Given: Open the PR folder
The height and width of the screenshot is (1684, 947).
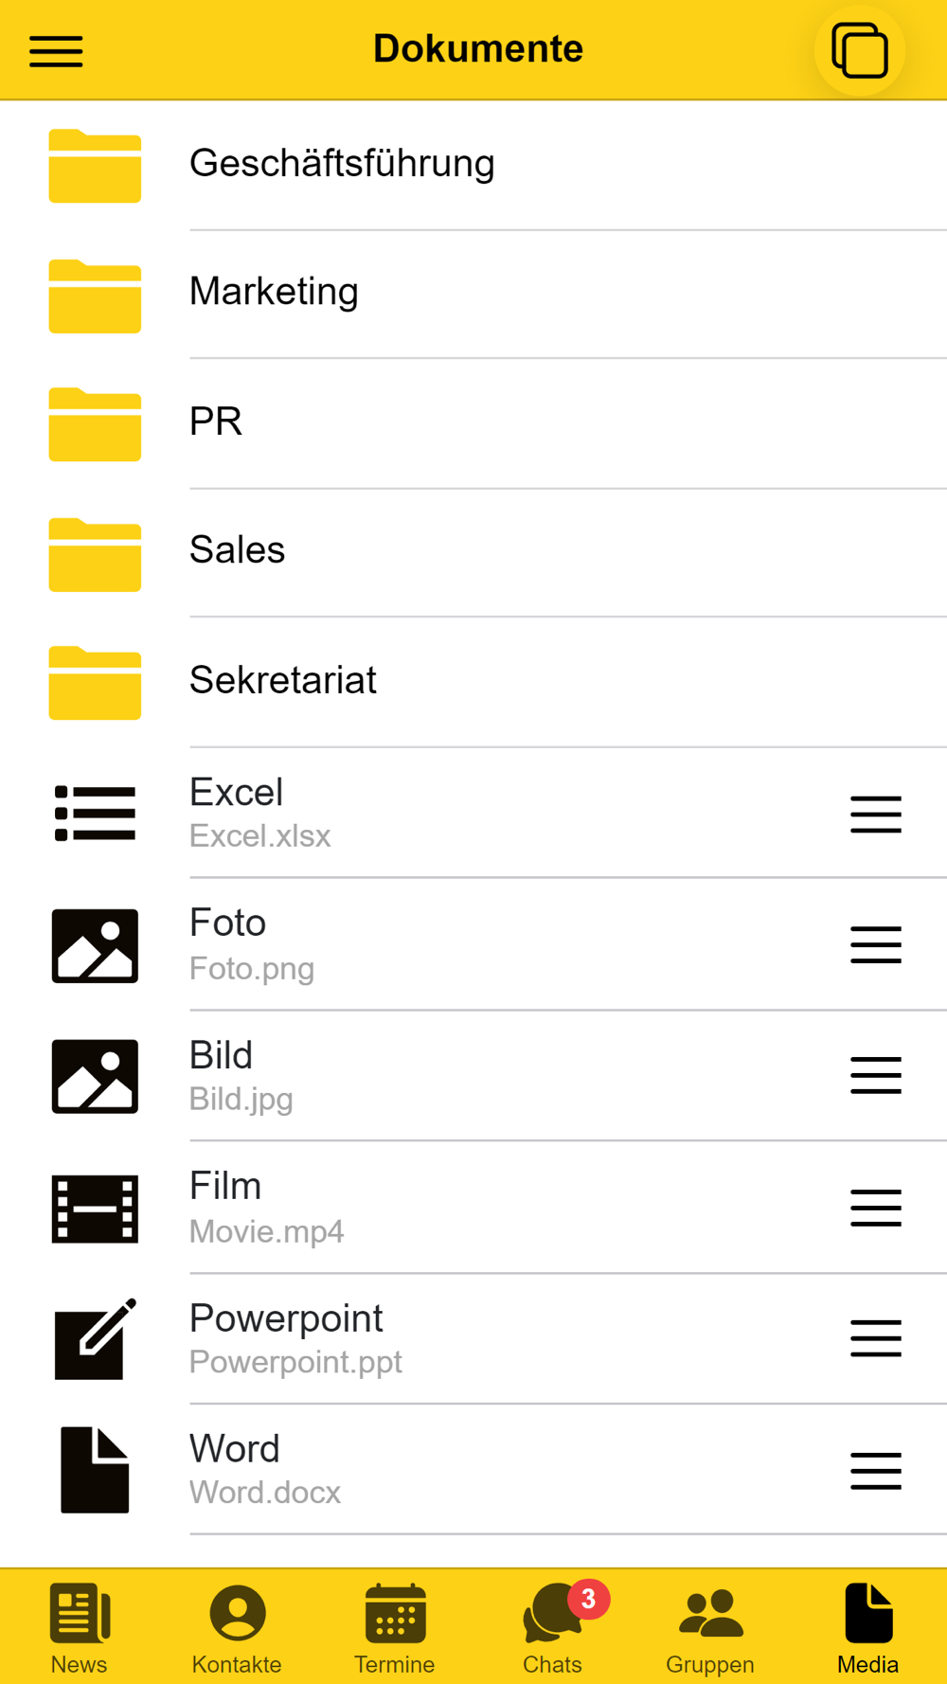Looking at the screenshot, I should pyautogui.click(x=216, y=421).
